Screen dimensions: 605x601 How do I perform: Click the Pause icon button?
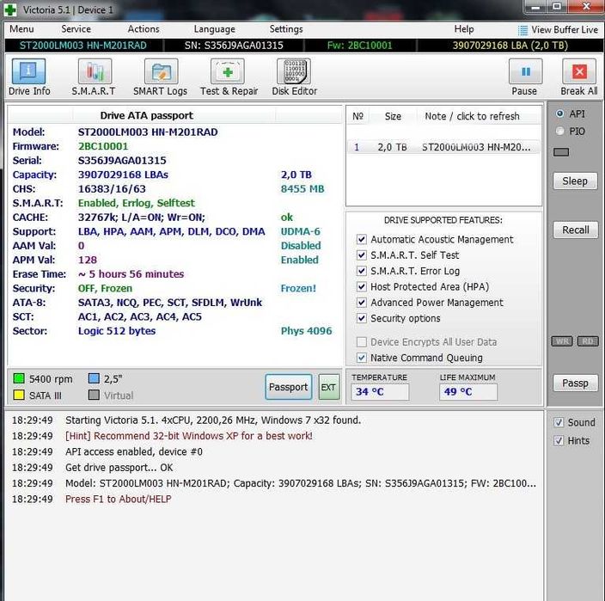point(525,71)
